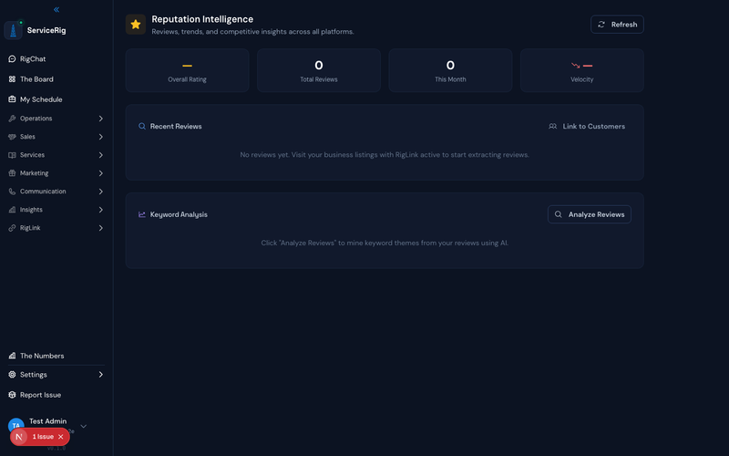Click the Services book icon
The image size is (729, 456).
(12, 155)
